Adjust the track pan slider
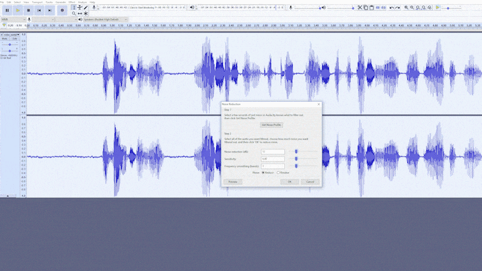 (10, 51)
